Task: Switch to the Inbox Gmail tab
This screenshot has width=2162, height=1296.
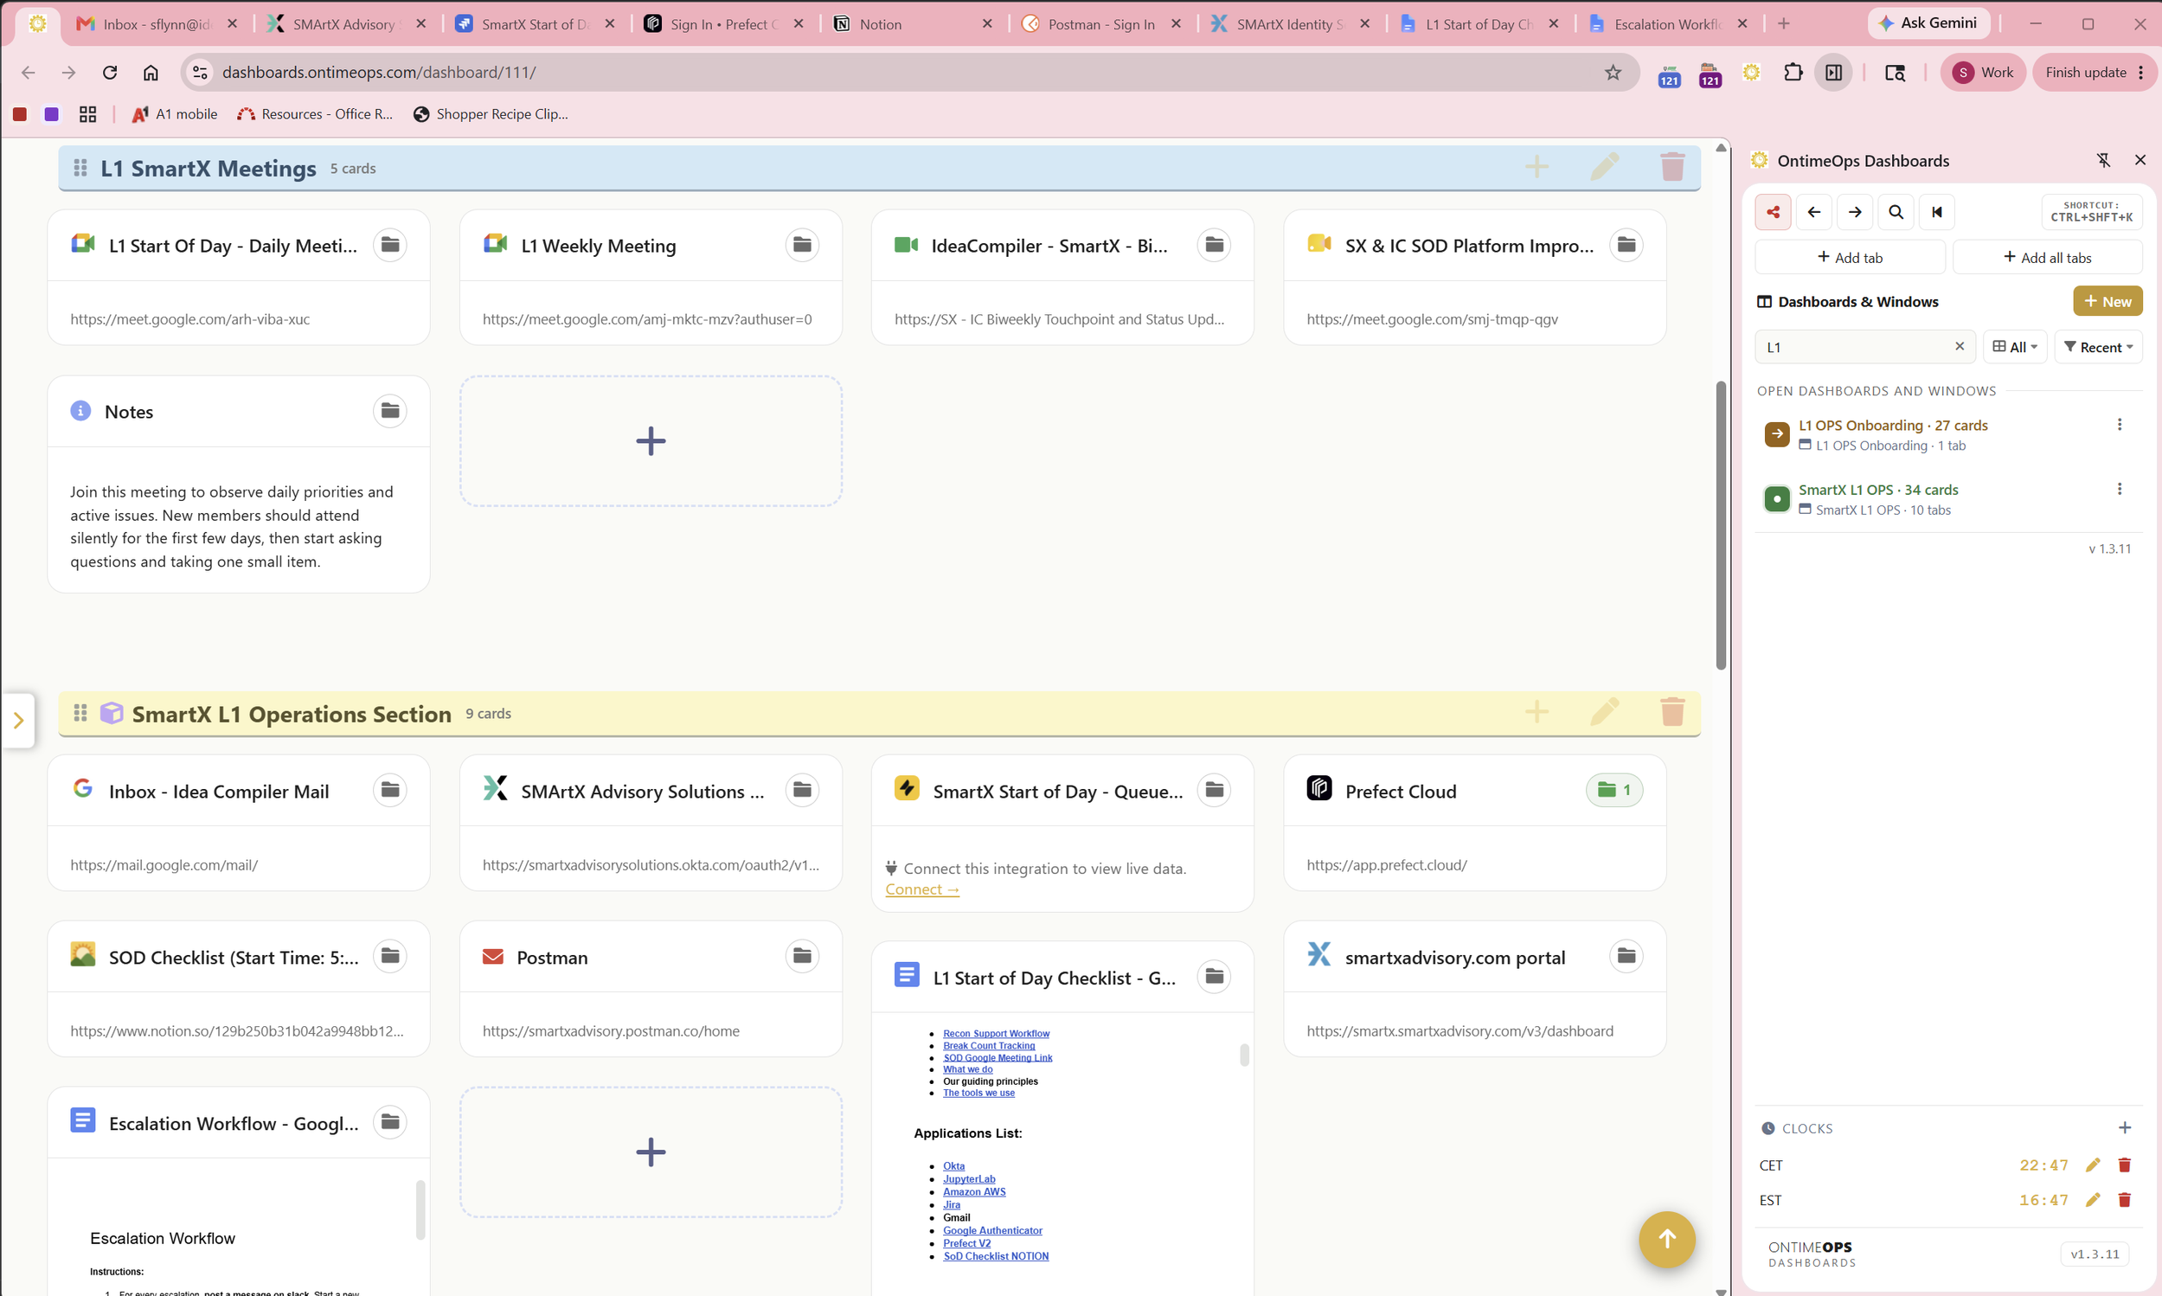Action: (x=157, y=24)
